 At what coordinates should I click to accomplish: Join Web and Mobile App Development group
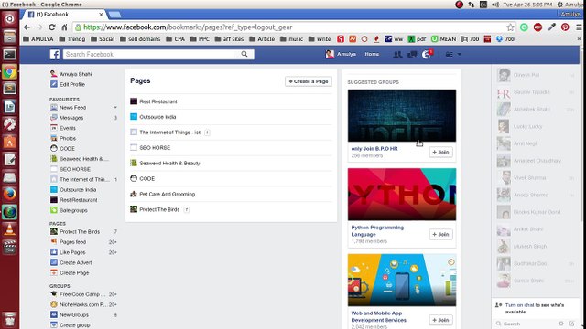click(440, 320)
